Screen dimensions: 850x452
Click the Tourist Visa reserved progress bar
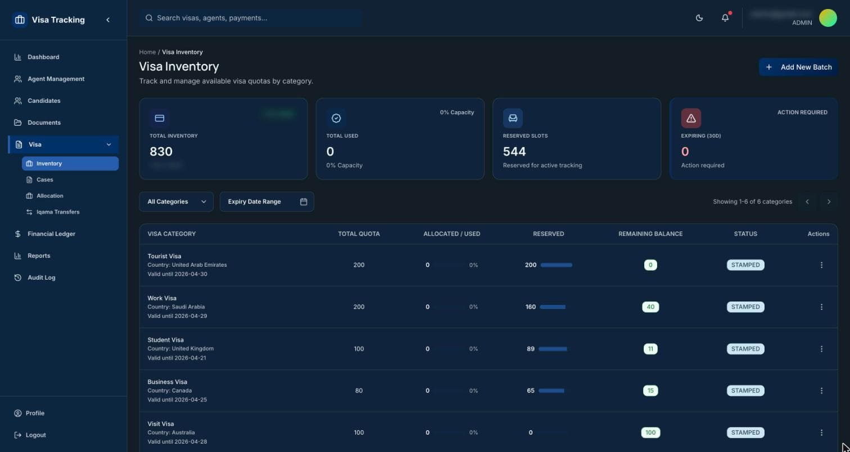tap(557, 265)
